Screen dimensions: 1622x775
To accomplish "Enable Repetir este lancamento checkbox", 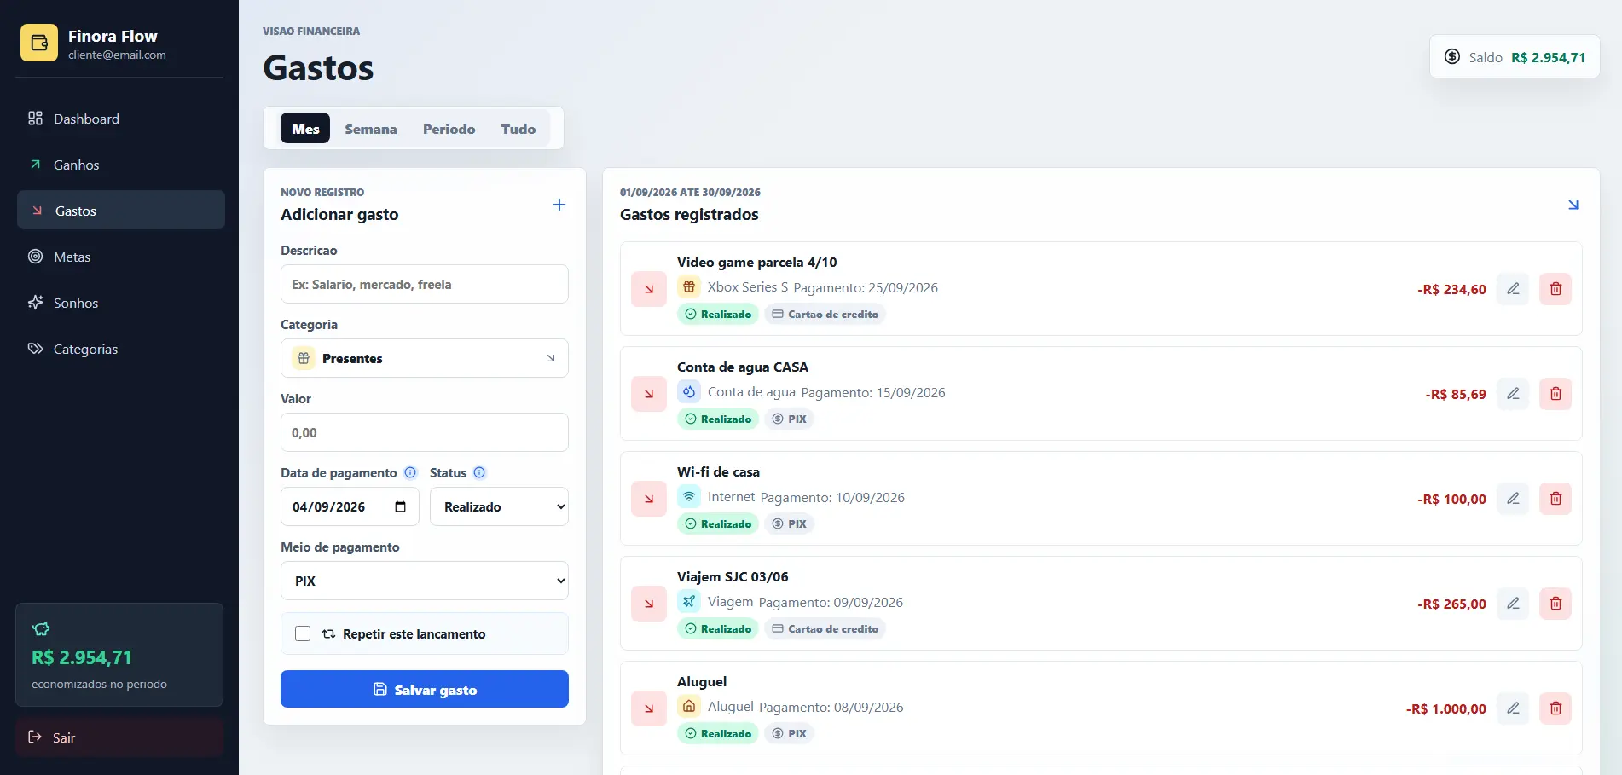I will pos(303,633).
